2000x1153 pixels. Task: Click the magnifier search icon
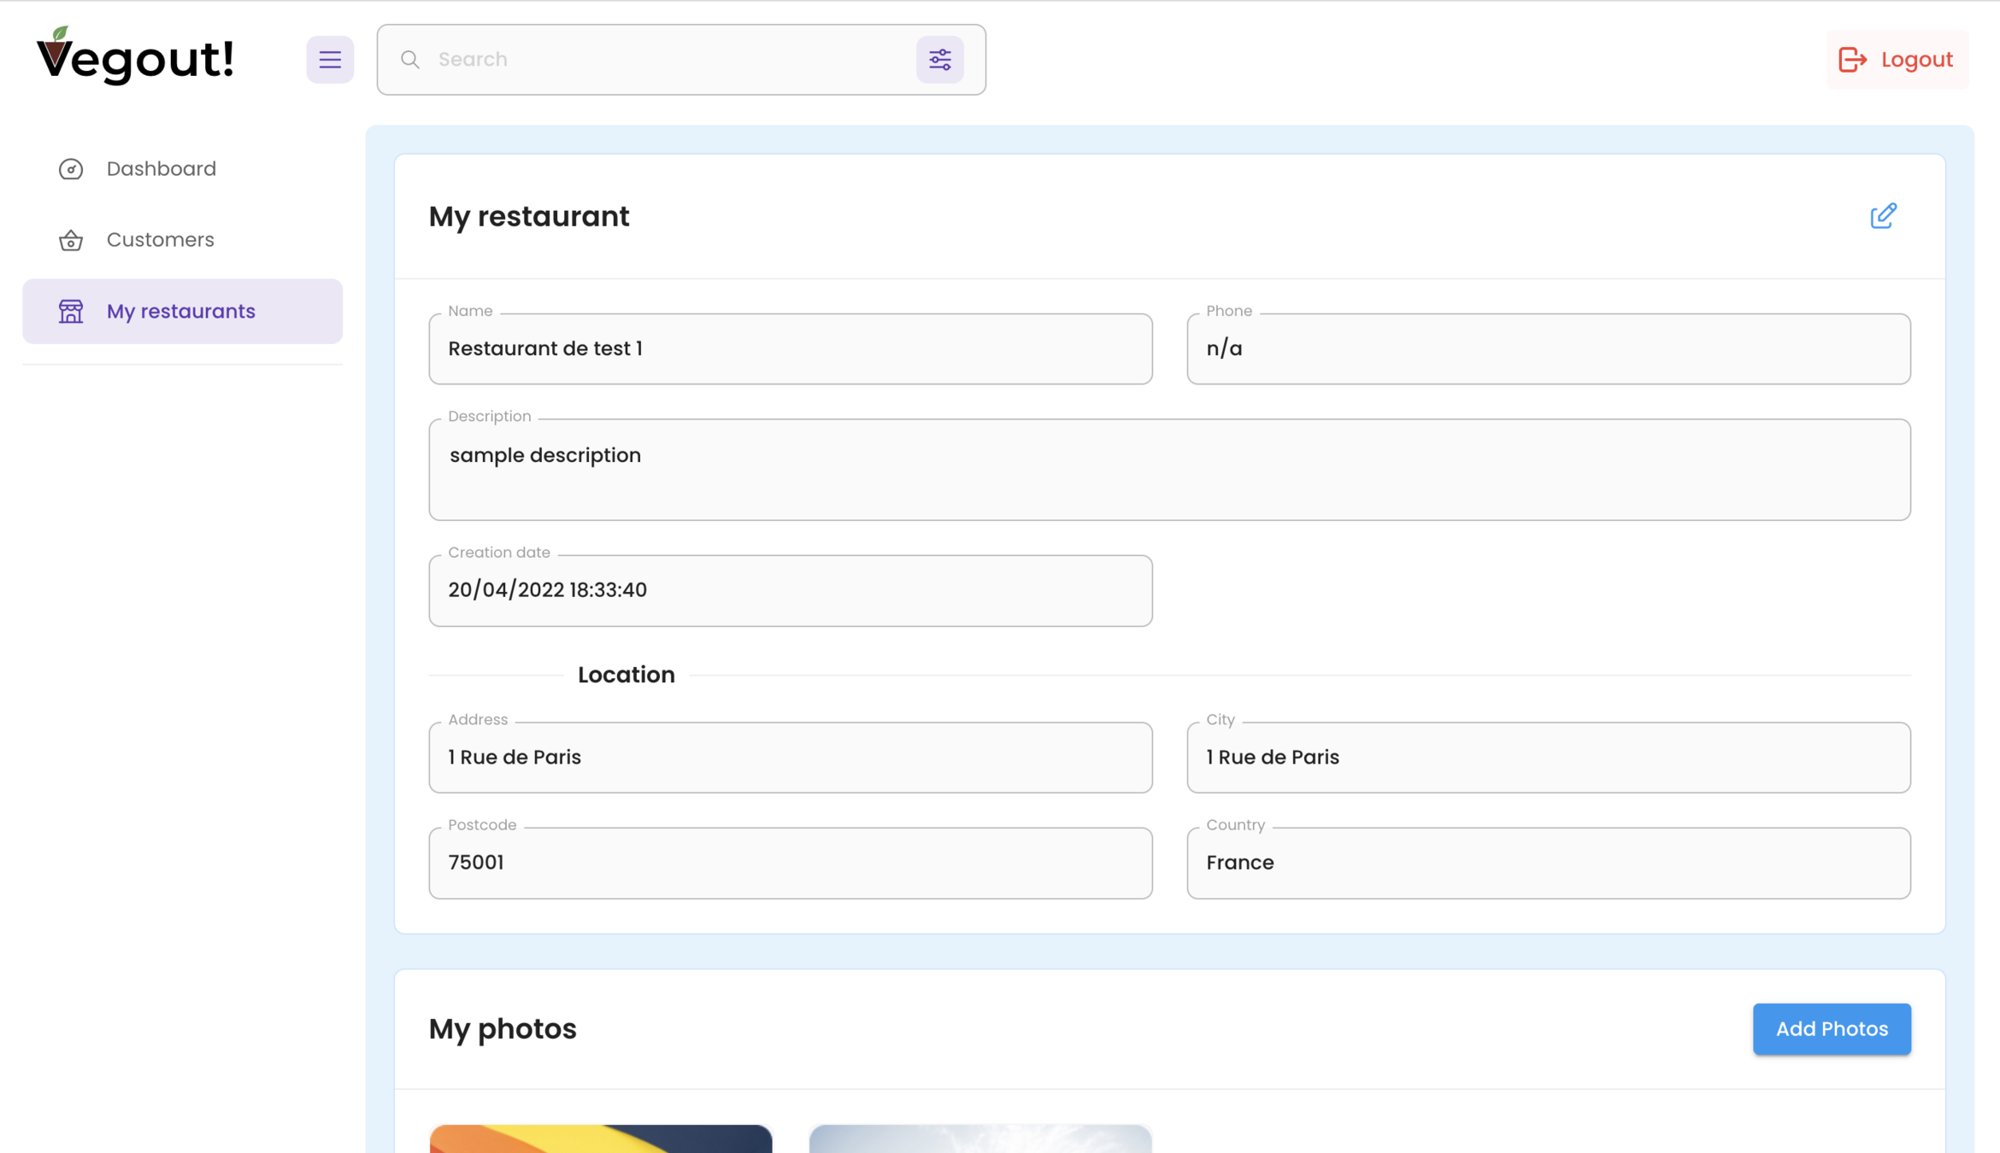pyautogui.click(x=410, y=59)
